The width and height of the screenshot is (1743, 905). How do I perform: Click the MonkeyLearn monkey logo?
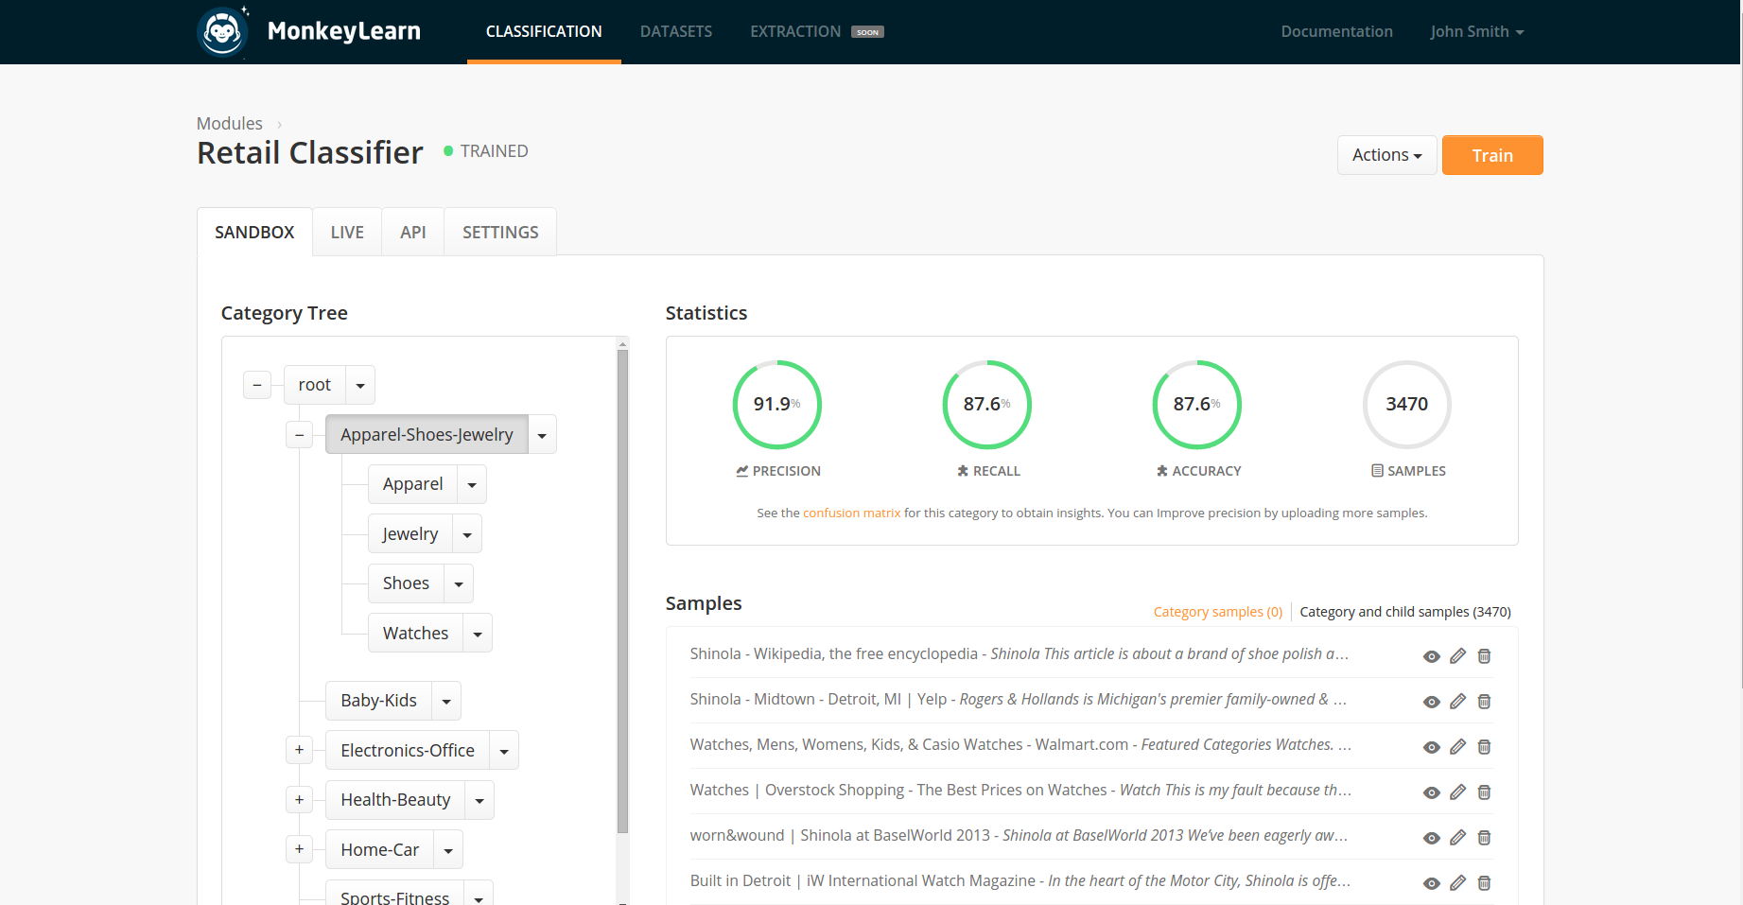[223, 31]
